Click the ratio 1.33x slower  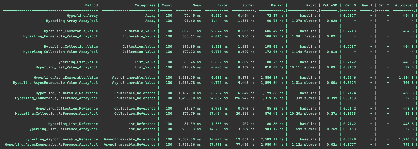click(304, 98)
